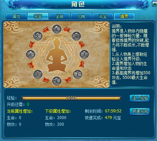
Task: Click the 覆霜 realm orb
Action: [78, 74]
